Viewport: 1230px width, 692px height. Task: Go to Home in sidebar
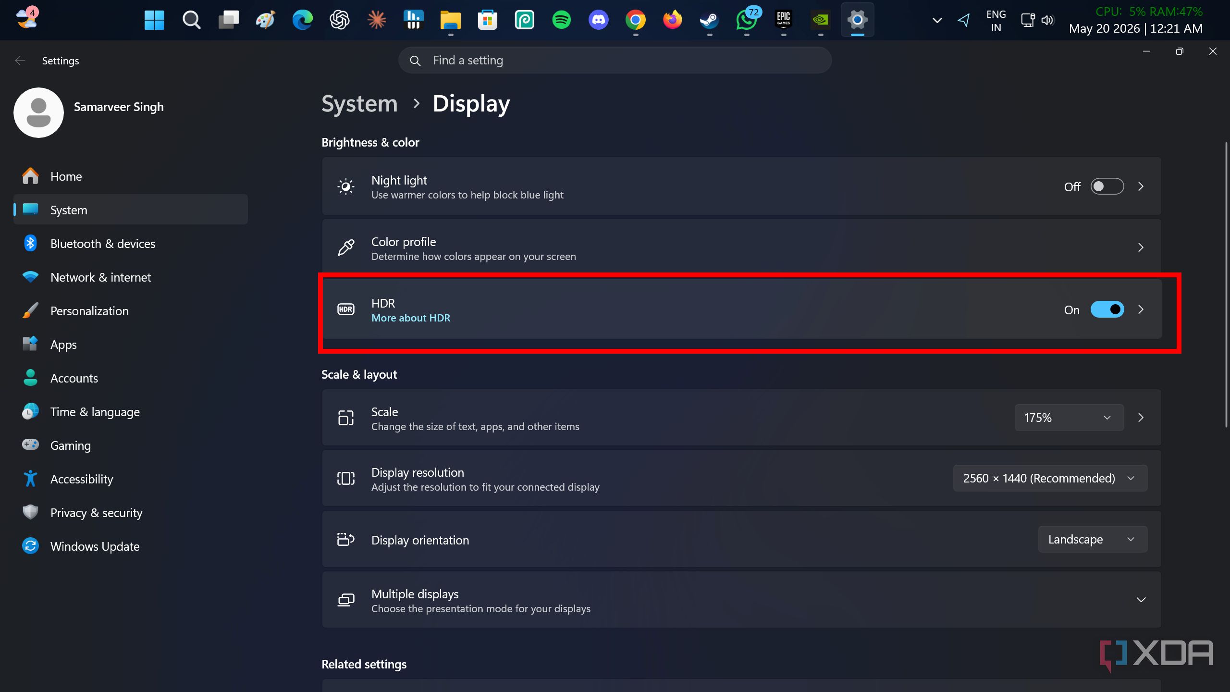point(131,176)
